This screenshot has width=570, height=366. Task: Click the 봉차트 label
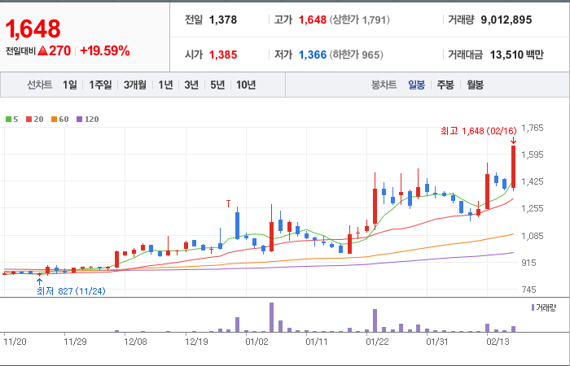point(384,85)
